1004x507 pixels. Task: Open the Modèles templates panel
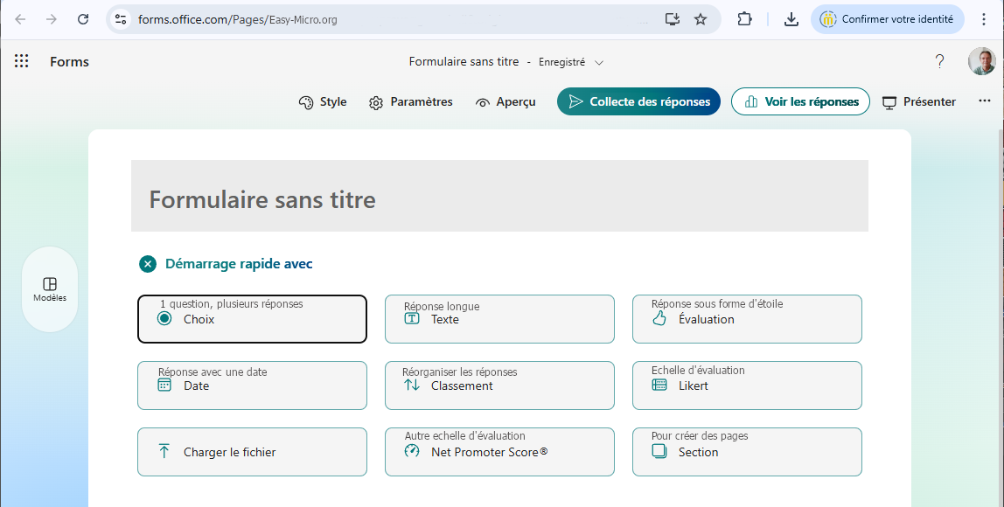point(50,289)
